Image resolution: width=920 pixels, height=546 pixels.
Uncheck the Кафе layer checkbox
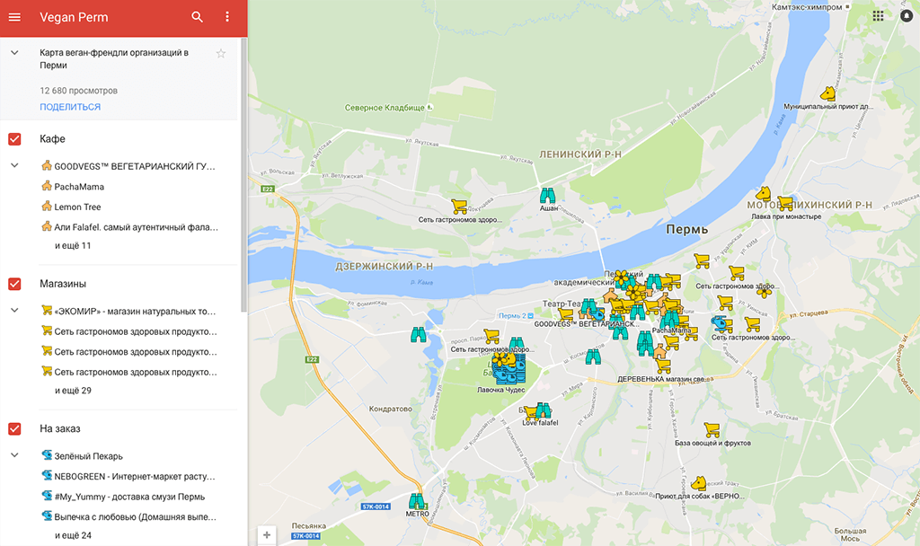14,139
